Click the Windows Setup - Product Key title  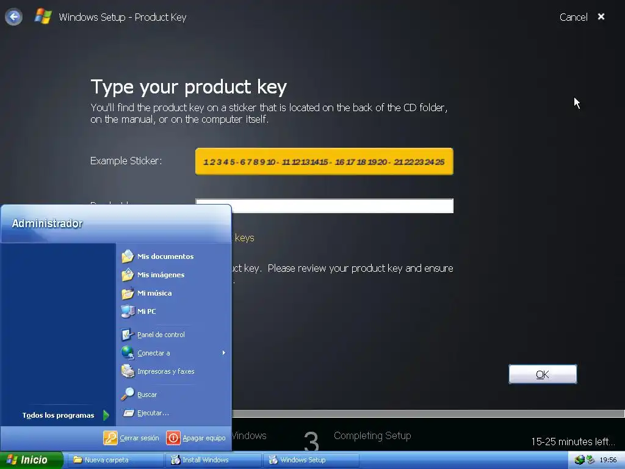(x=122, y=17)
